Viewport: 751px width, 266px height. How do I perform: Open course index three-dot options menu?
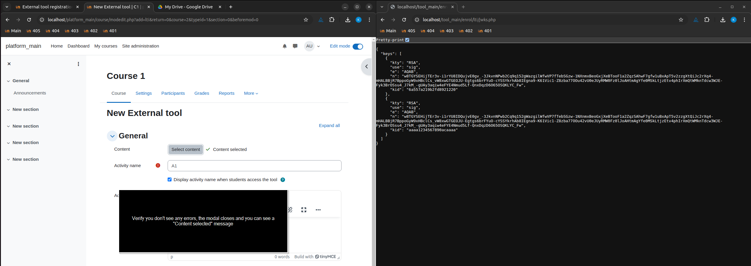click(78, 64)
